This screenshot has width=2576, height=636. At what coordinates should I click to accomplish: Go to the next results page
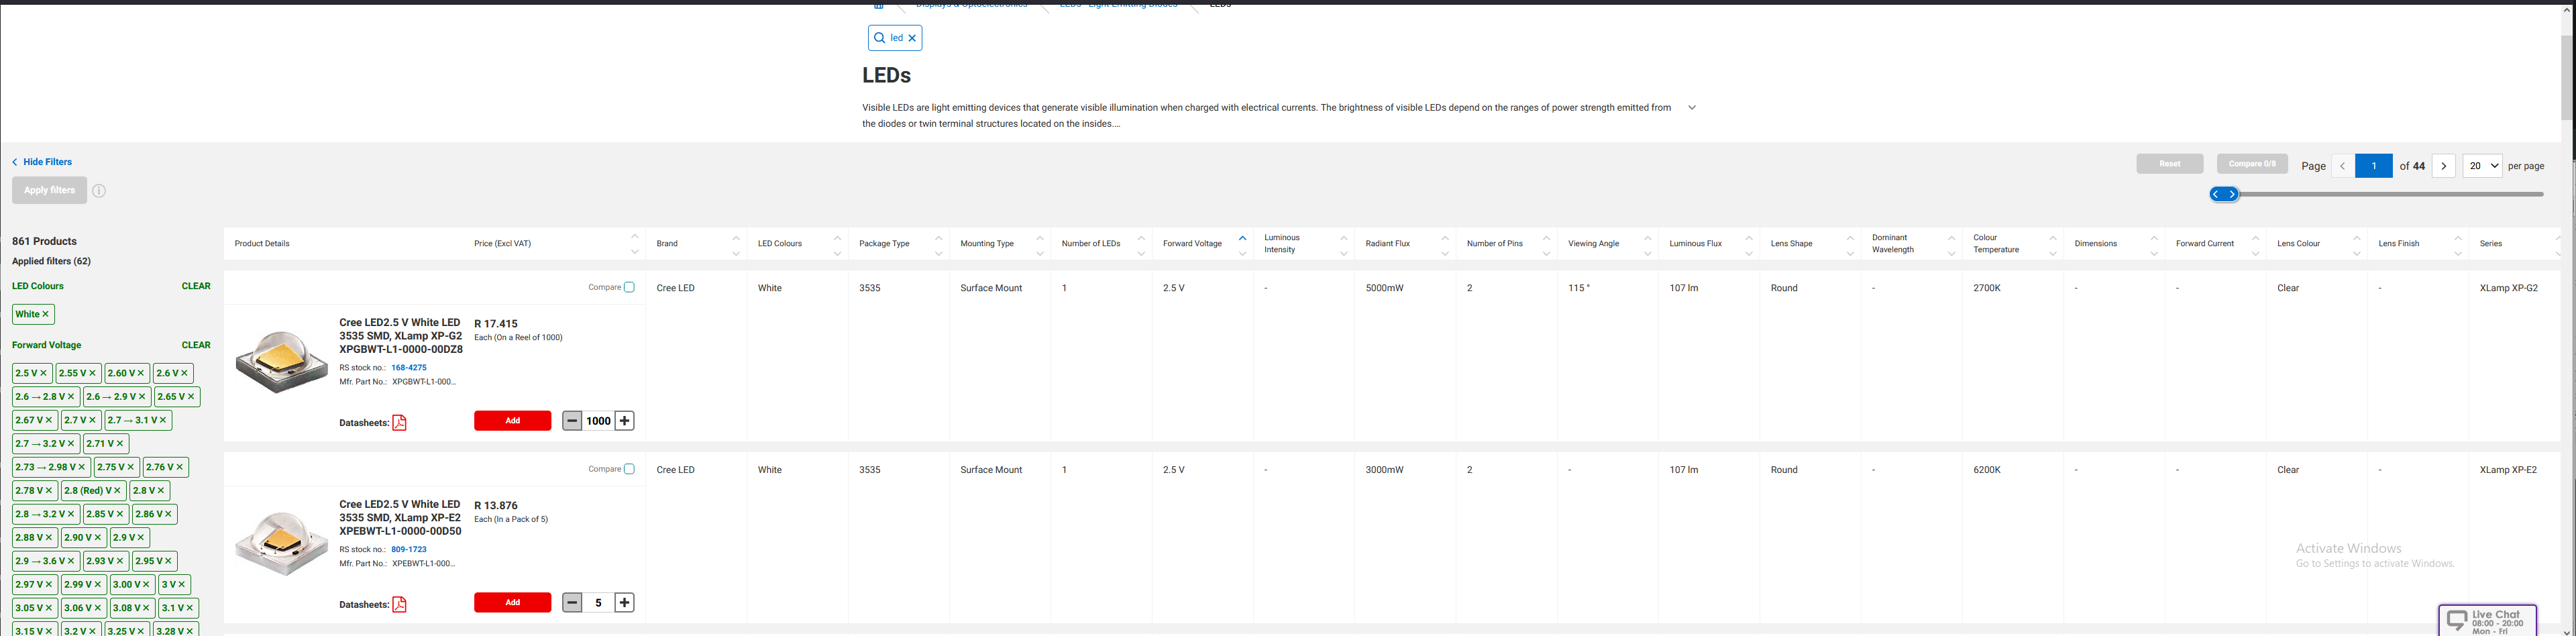click(x=2443, y=166)
